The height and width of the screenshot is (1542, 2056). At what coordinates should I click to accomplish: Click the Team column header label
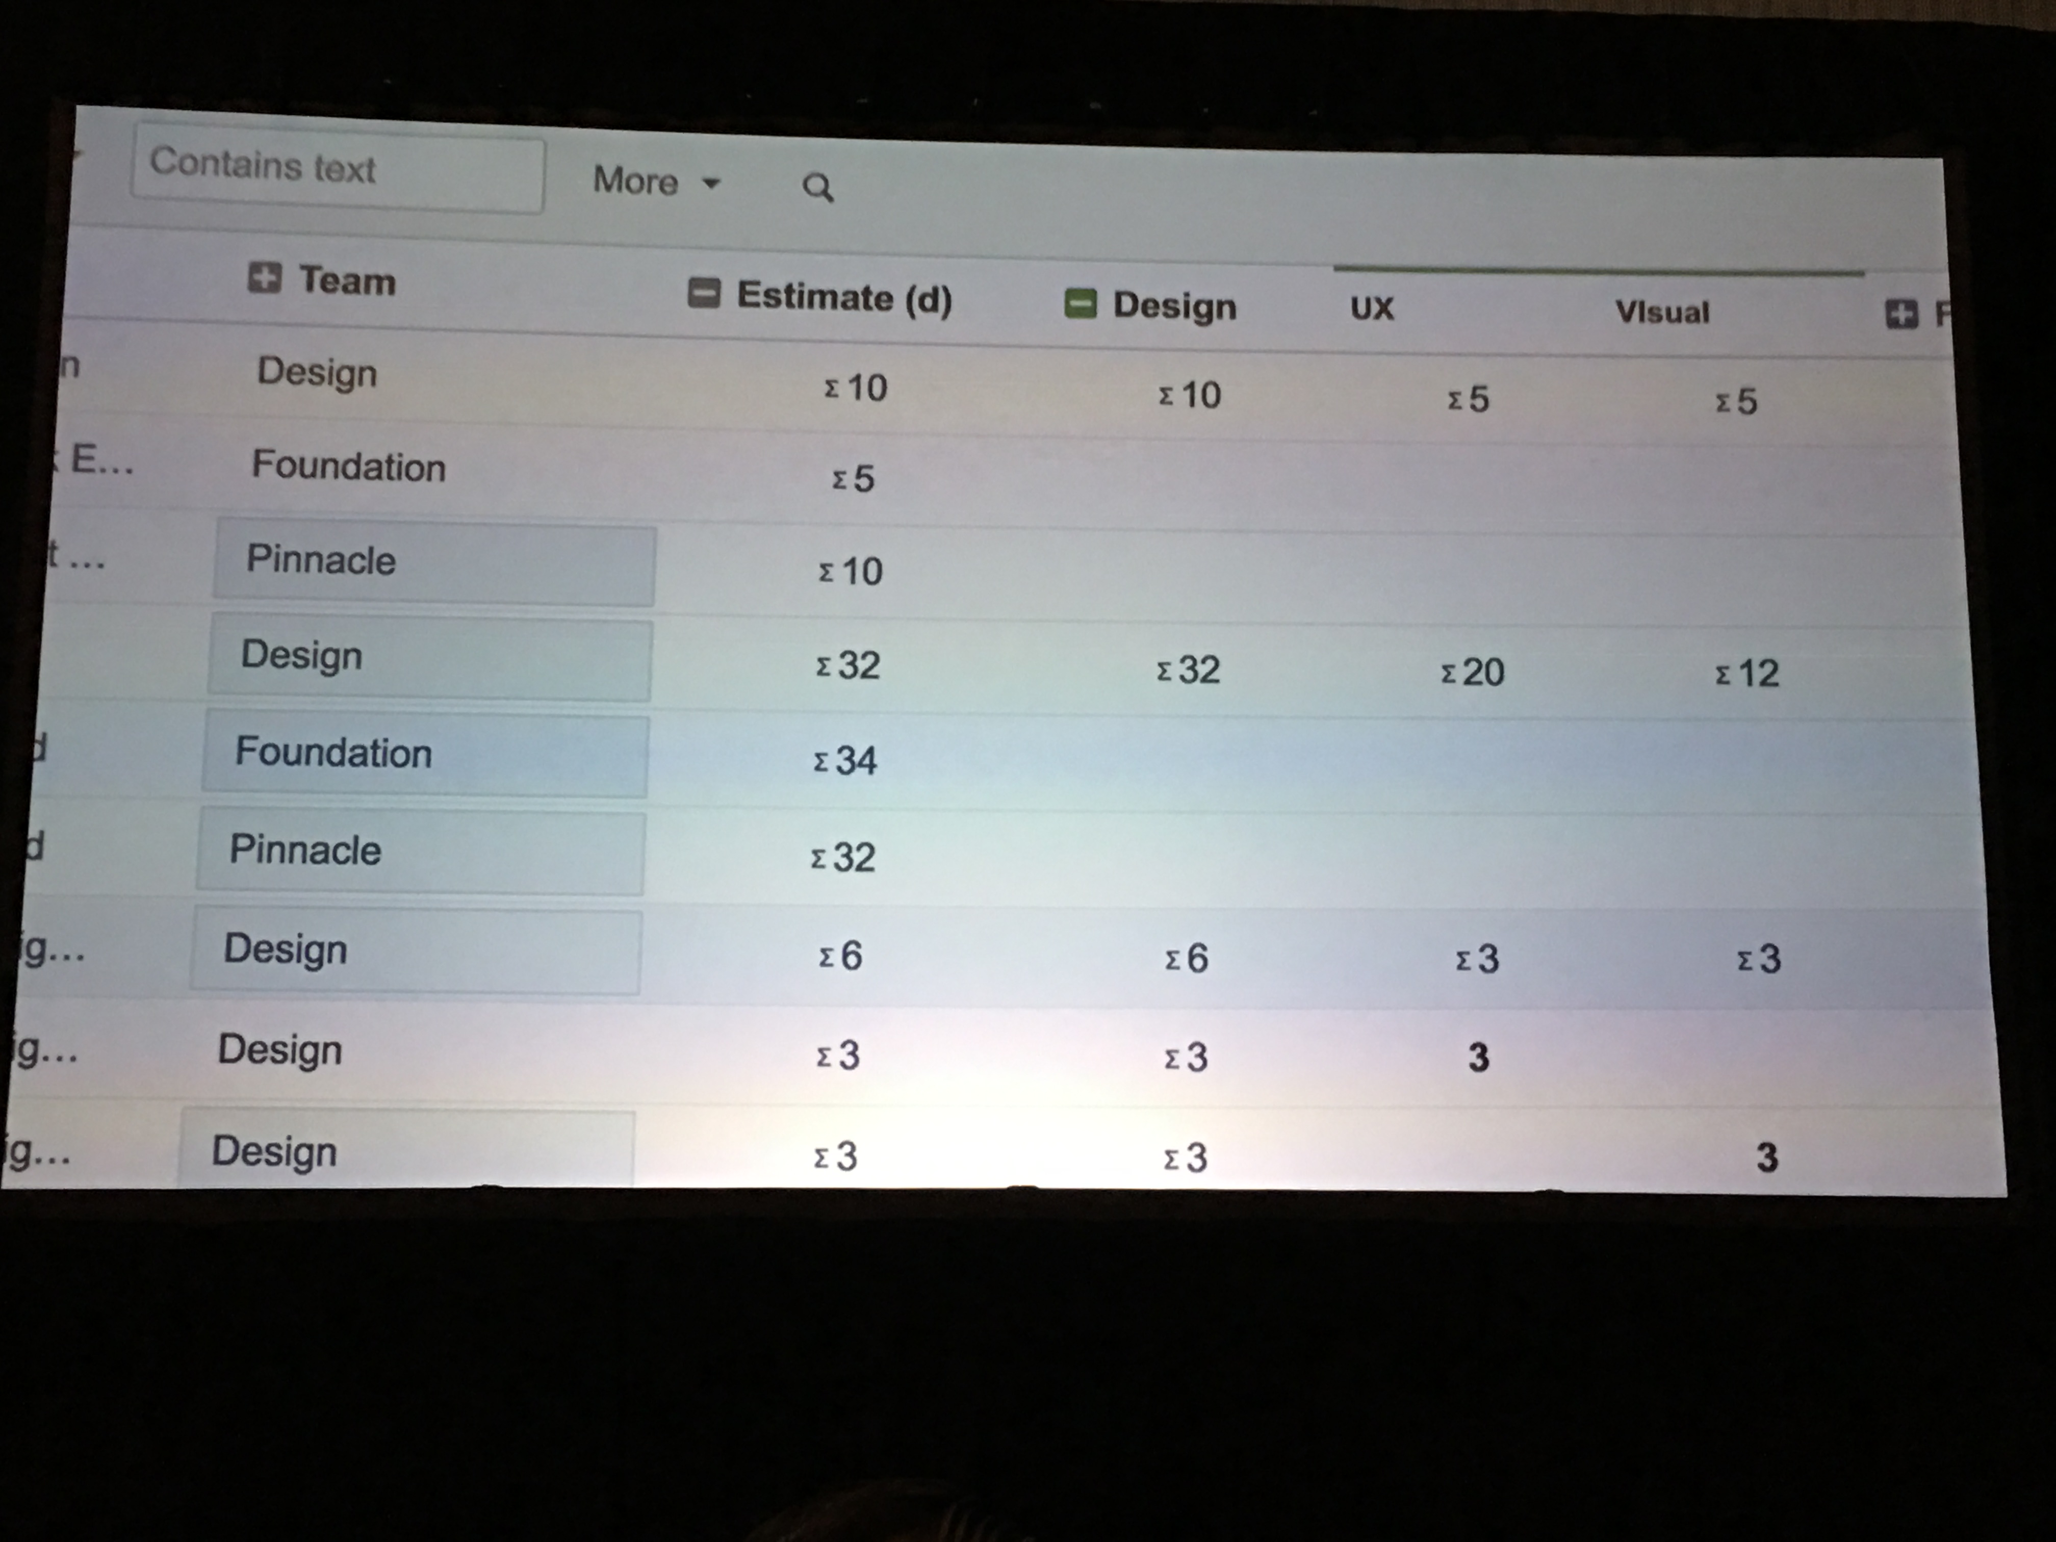pos(347,280)
